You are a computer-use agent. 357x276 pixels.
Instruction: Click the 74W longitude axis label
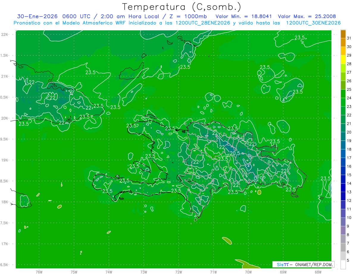[109, 272]
